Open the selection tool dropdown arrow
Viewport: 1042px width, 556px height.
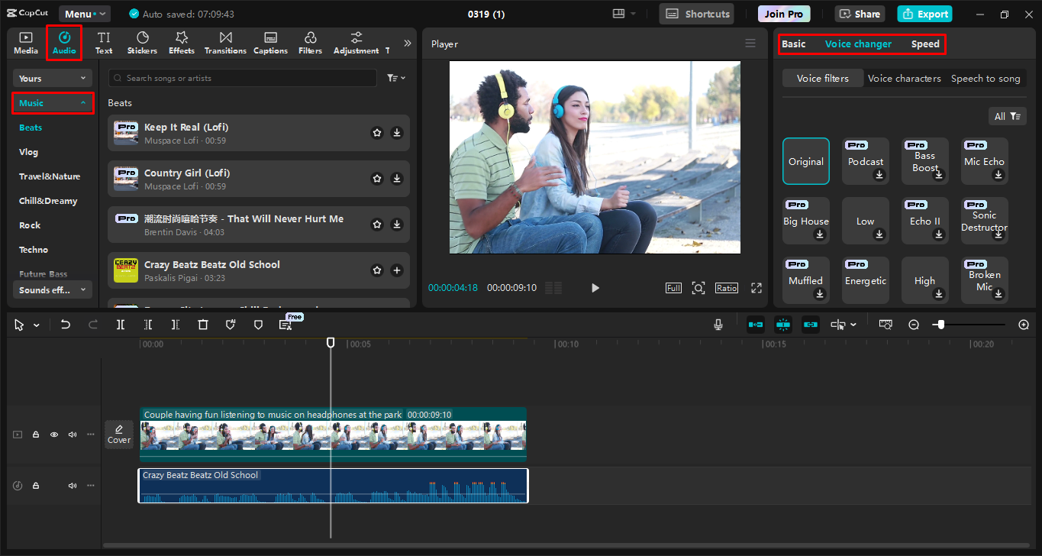tap(36, 324)
